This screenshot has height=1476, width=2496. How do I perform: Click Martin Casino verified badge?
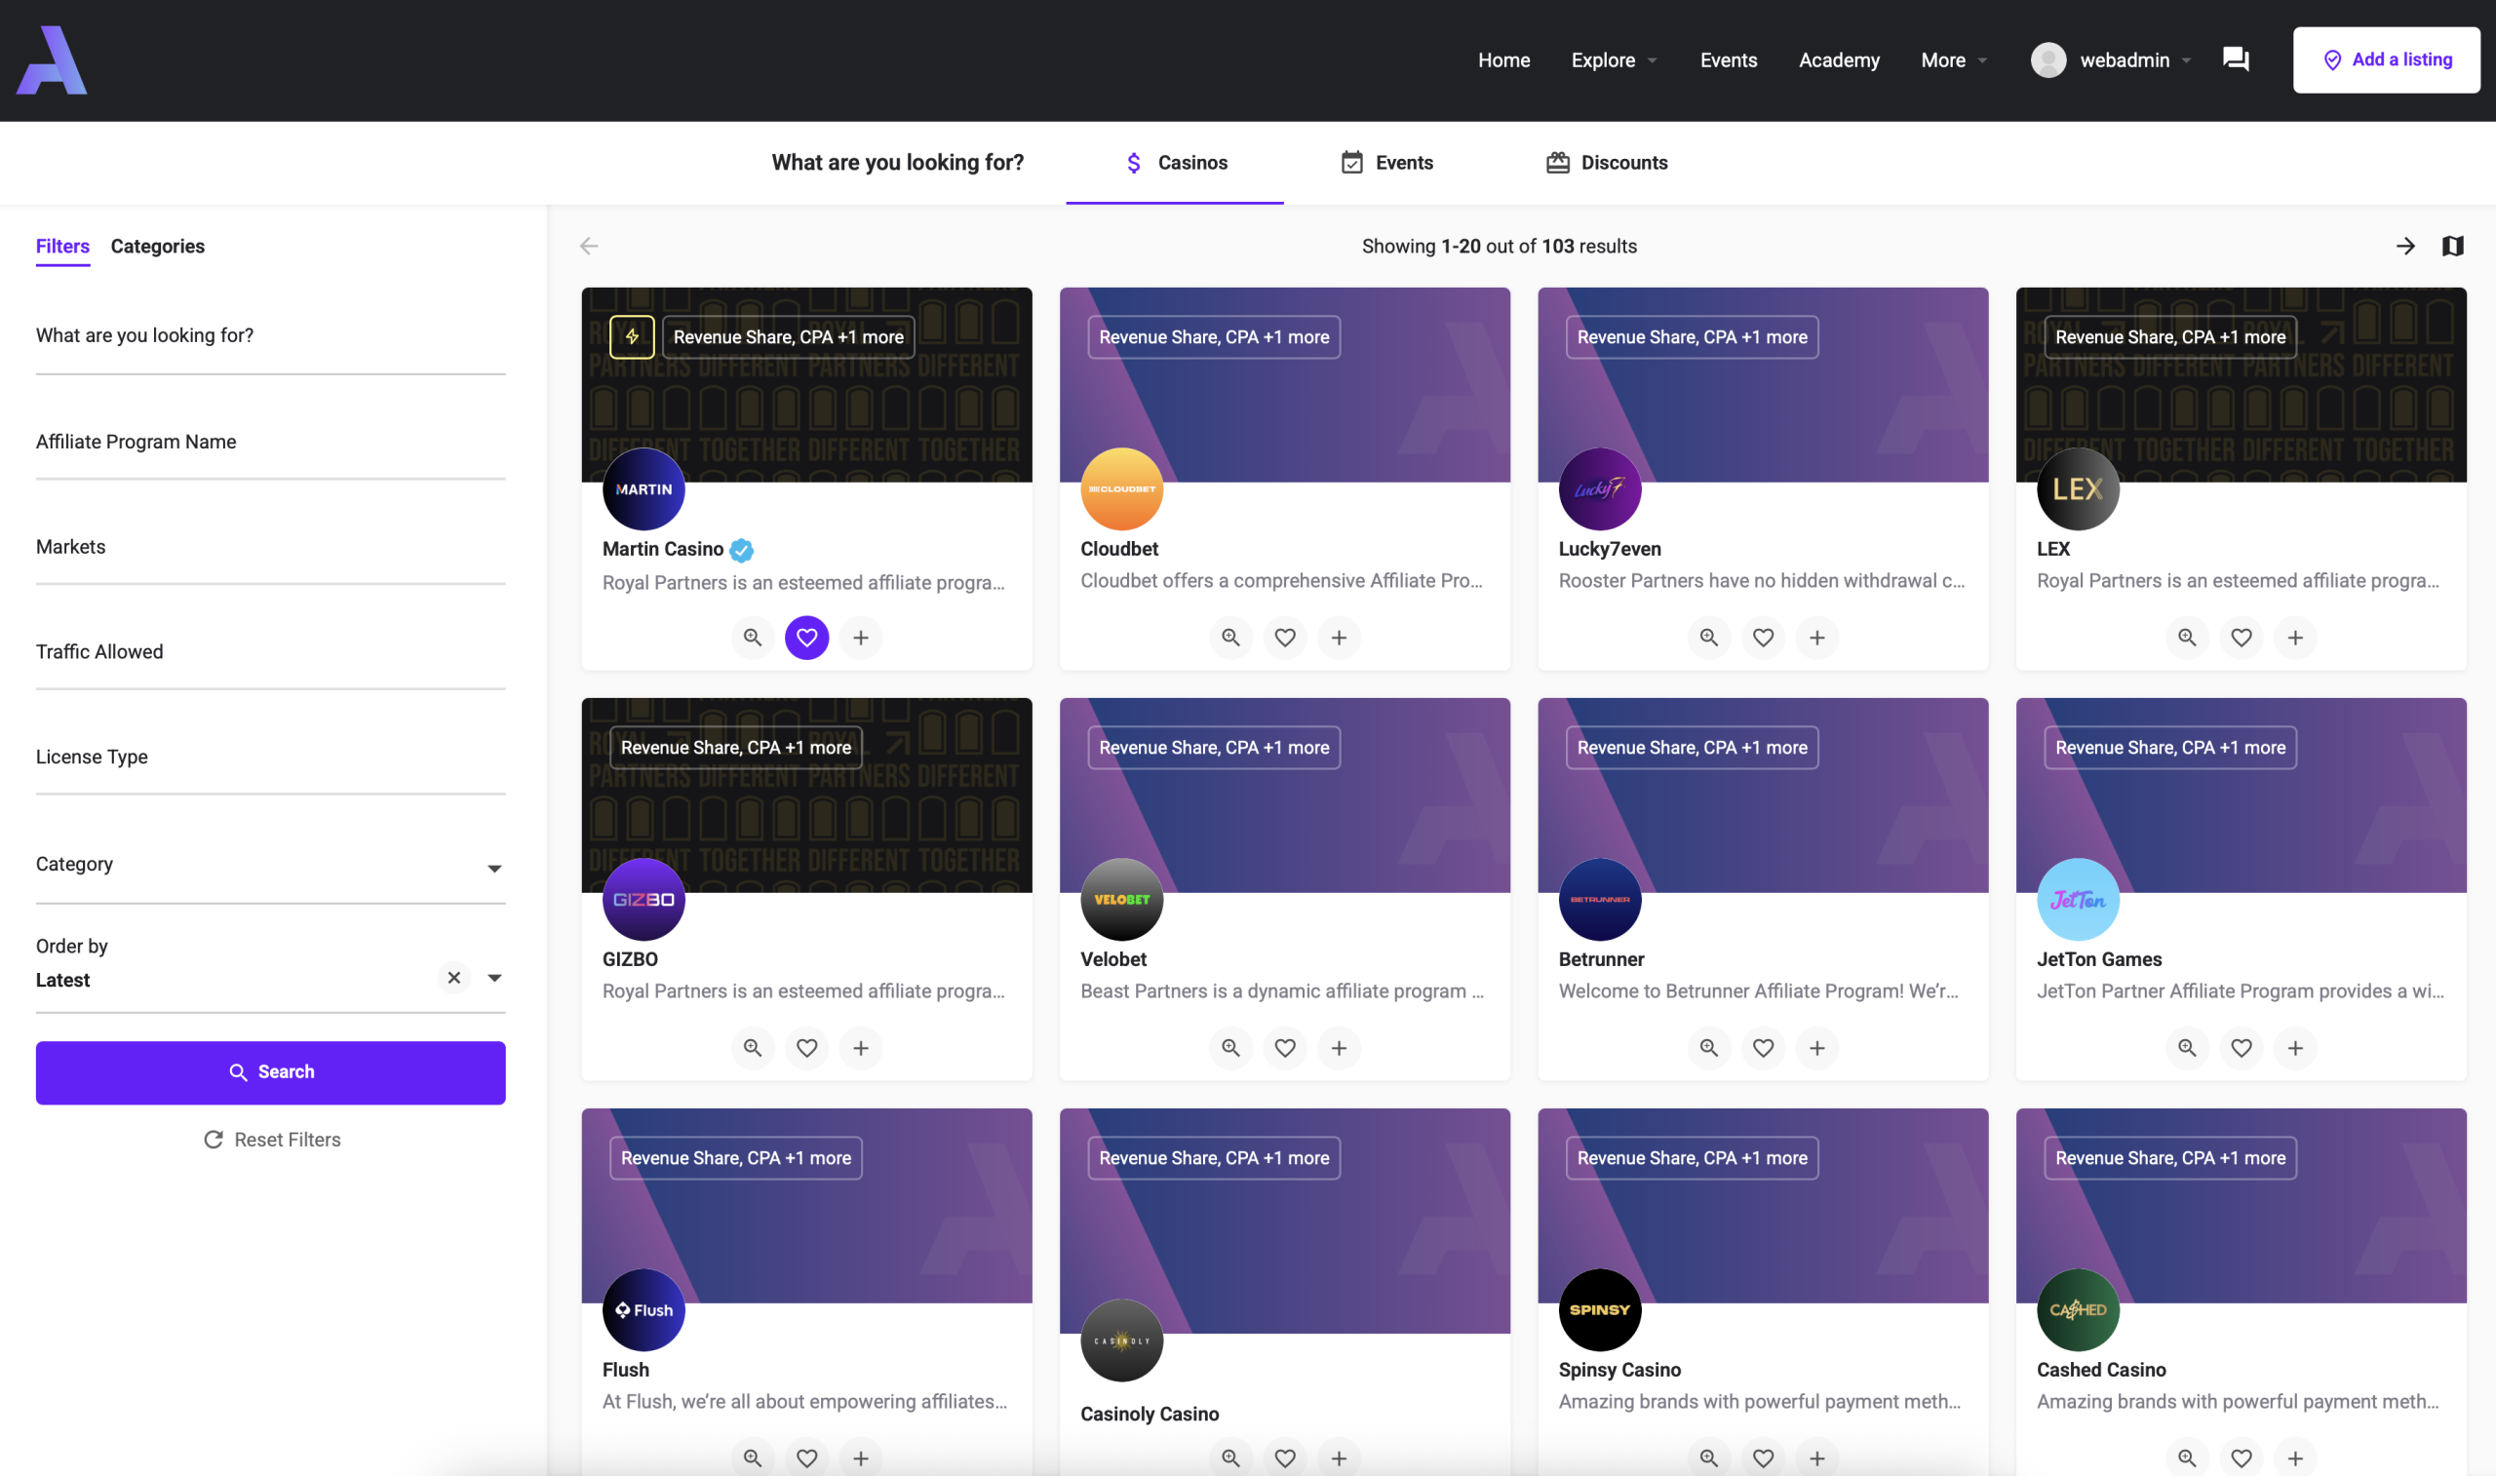[742, 550]
